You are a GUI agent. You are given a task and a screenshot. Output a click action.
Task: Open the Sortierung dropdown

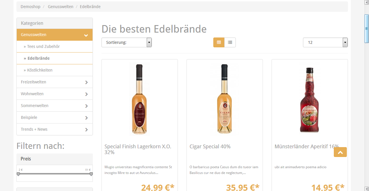[127, 42]
